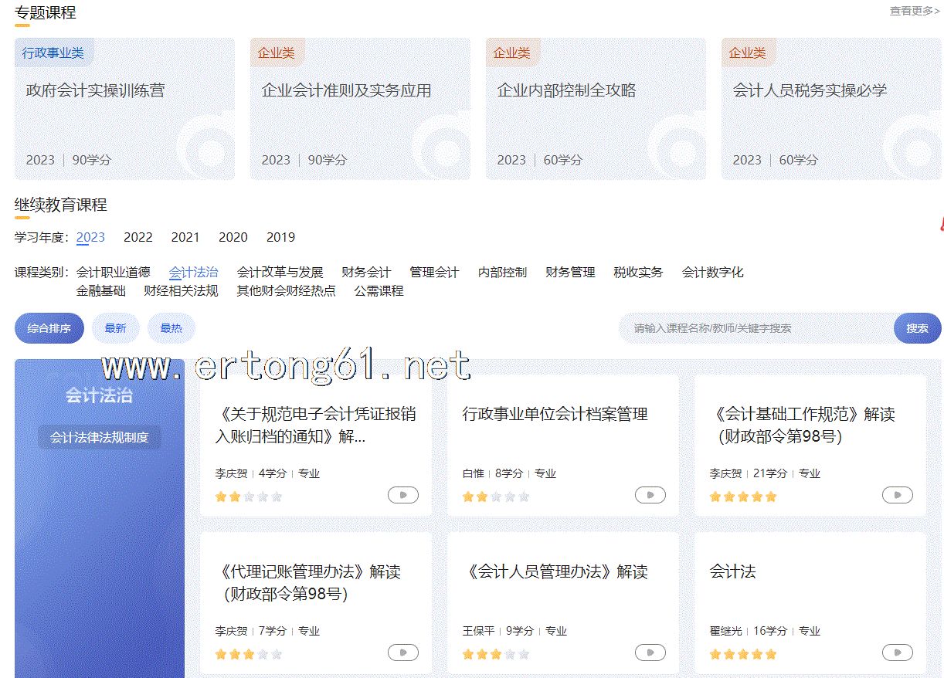Sort courses by 最热
944x678 pixels.
(x=171, y=328)
